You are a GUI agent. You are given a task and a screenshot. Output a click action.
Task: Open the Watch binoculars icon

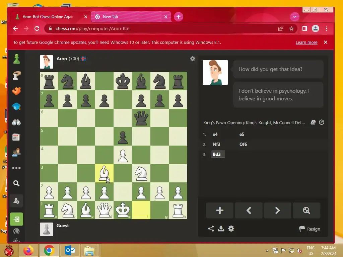pyautogui.click(x=16, y=122)
